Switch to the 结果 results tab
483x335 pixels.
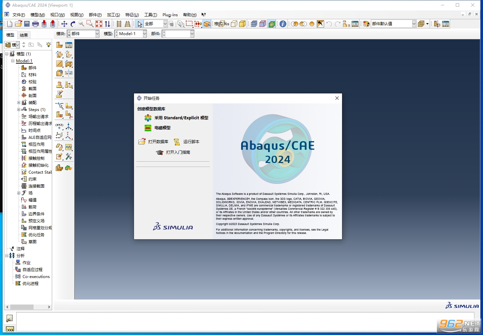coord(24,35)
